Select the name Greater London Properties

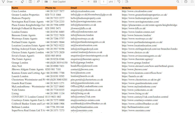click(26, 15)
